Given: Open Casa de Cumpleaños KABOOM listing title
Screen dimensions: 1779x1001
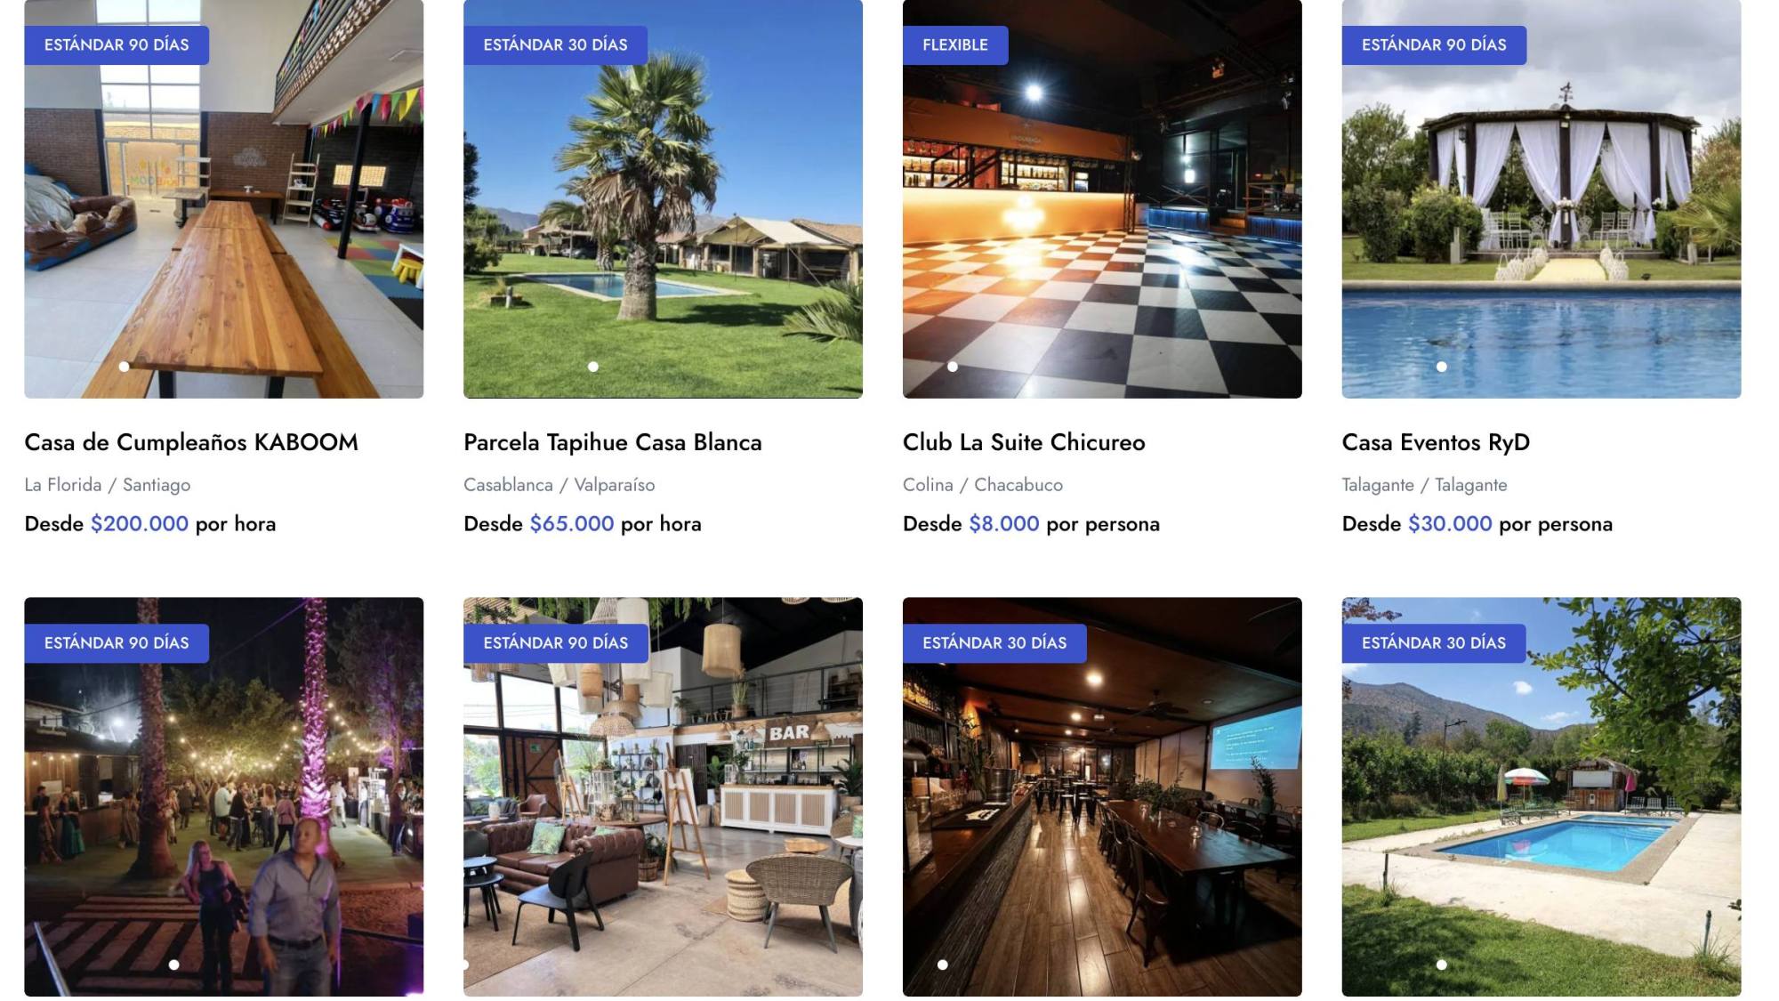Looking at the screenshot, I should click(x=191, y=442).
